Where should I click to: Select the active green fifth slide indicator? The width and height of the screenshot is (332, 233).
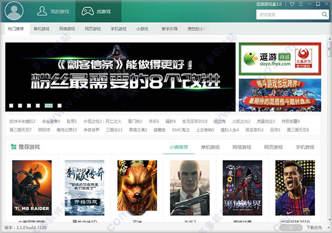tap(49, 106)
